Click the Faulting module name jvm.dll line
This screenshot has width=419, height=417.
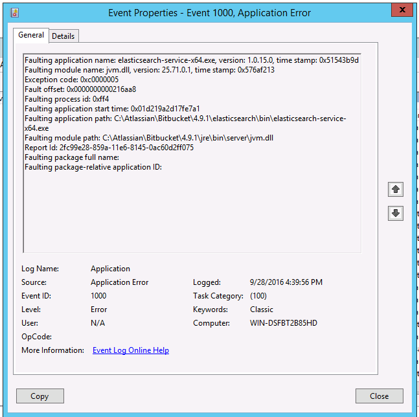click(x=150, y=70)
